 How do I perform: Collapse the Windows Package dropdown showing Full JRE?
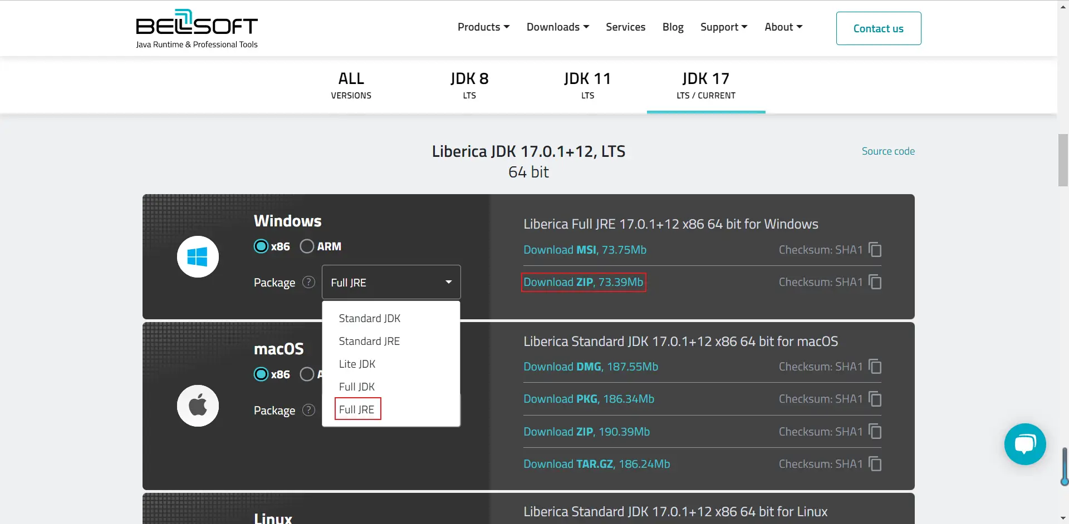[391, 283]
